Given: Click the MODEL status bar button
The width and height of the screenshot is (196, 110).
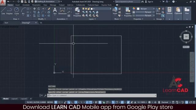Looking at the screenshot, I should 50,102.
